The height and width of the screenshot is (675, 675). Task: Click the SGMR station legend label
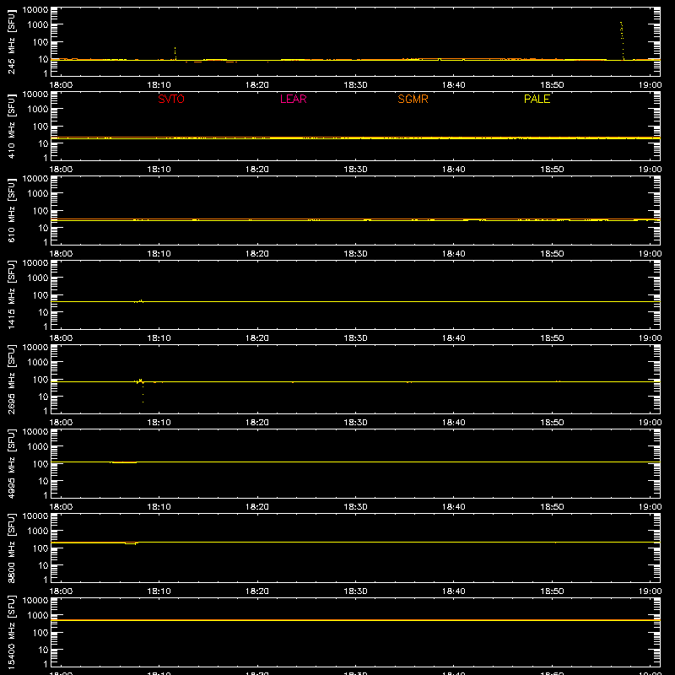tap(413, 99)
